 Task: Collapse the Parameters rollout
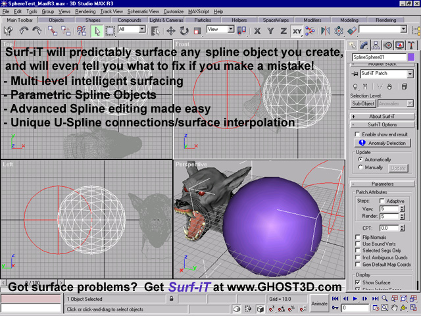pos(382,184)
